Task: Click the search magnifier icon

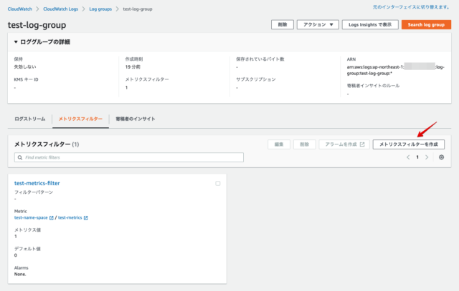Action: [x=20, y=157]
